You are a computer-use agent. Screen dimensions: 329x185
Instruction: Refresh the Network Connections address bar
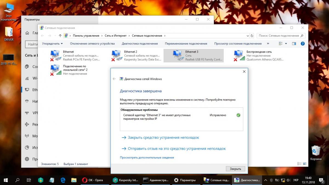click(252, 36)
